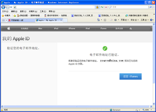The height and width of the screenshot is (112, 156).
Task: Click the address bar URL field
Action: 54,7
